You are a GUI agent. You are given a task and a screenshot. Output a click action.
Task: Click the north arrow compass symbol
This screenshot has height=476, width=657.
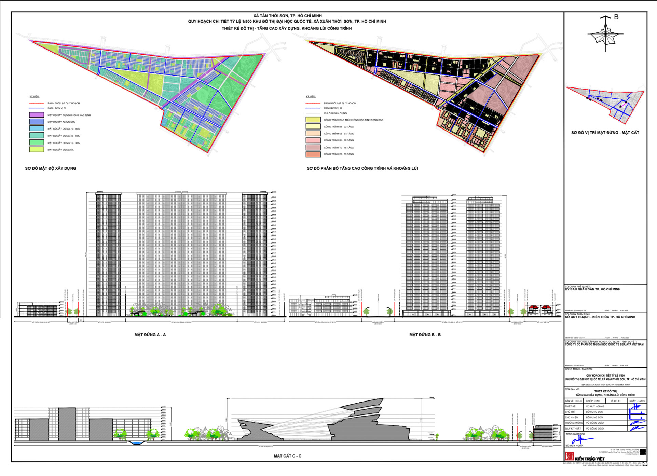[606, 34]
